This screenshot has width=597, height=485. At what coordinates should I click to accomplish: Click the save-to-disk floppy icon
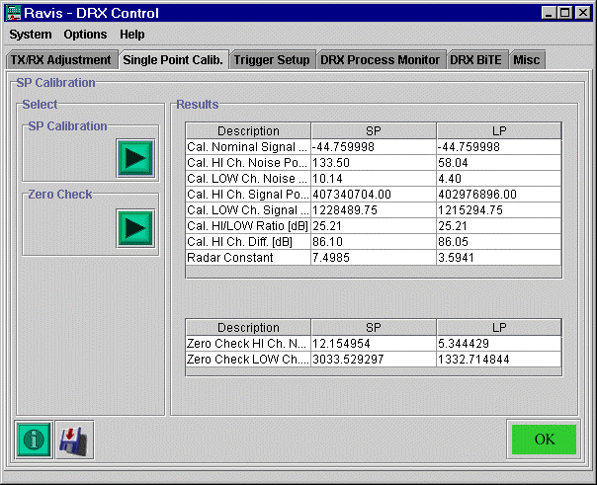point(75,441)
